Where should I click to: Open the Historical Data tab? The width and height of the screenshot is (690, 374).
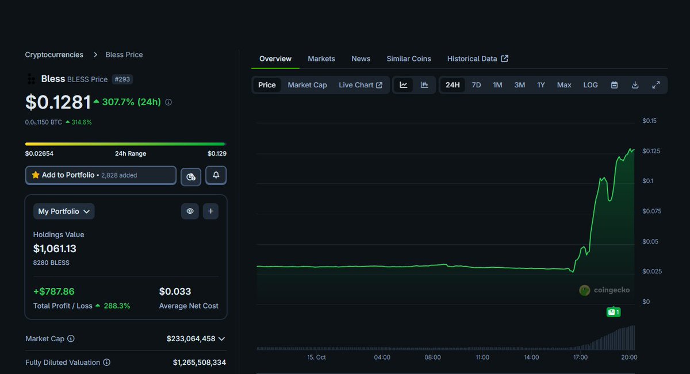[478, 59]
